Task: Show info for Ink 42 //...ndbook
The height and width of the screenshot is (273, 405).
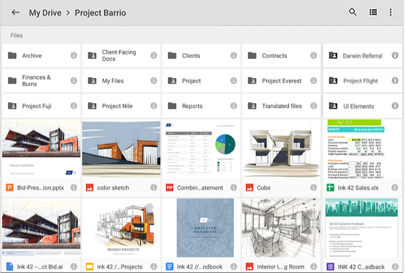Action: click(x=234, y=266)
